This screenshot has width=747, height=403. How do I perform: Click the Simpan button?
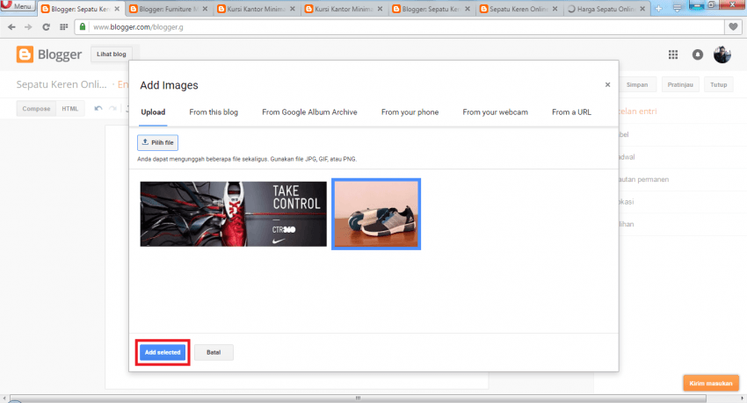pyautogui.click(x=637, y=84)
